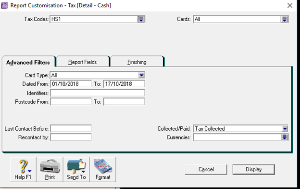The height and width of the screenshot is (189, 300).
Task: Click the Cancel button
Action: pyautogui.click(x=206, y=169)
